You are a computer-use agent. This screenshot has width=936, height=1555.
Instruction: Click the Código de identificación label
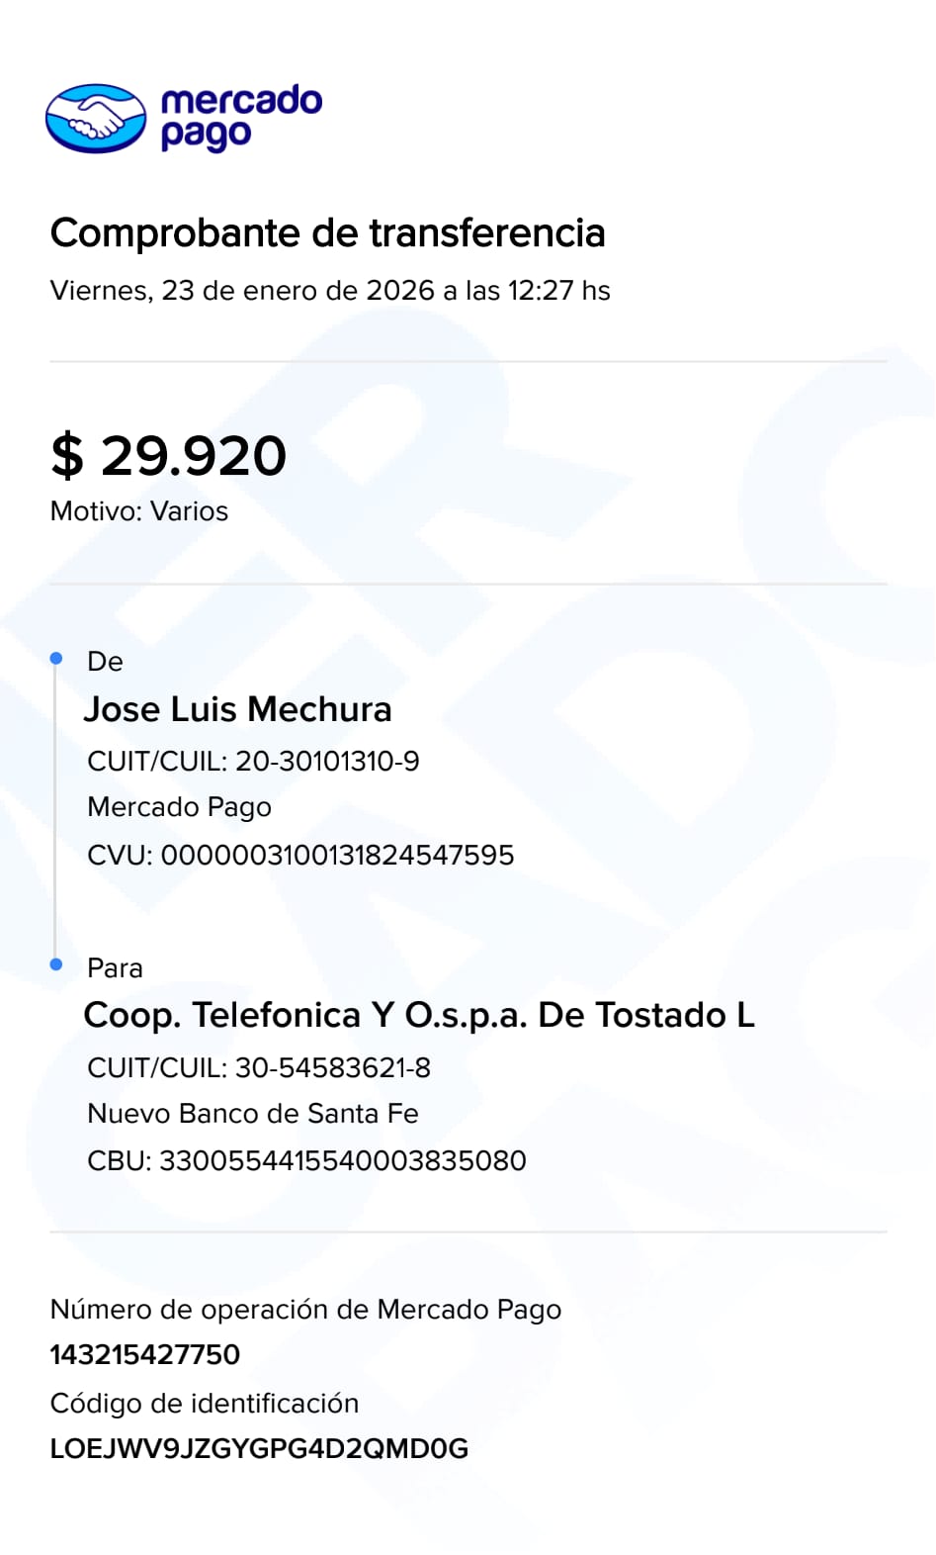(205, 1404)
